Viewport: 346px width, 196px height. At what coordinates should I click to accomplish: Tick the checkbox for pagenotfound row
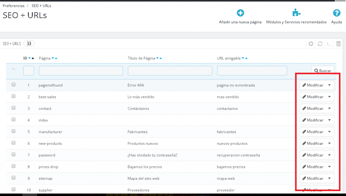[14, 84]
